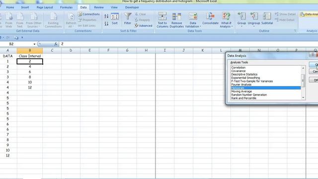Select Correlation in Analysis Tools list
Image resolution: width=318 pixels, height=179 pixels.
coord(266,68)
